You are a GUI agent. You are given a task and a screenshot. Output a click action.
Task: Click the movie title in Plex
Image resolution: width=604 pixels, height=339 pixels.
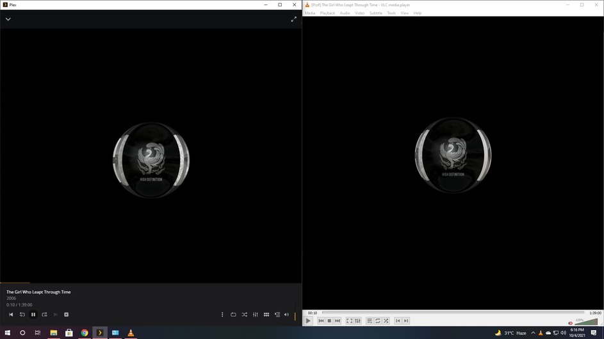point(38,292)
